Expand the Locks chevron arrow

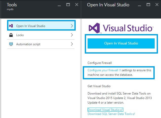72,35
